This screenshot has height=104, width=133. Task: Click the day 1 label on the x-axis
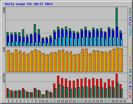point(9,101)
